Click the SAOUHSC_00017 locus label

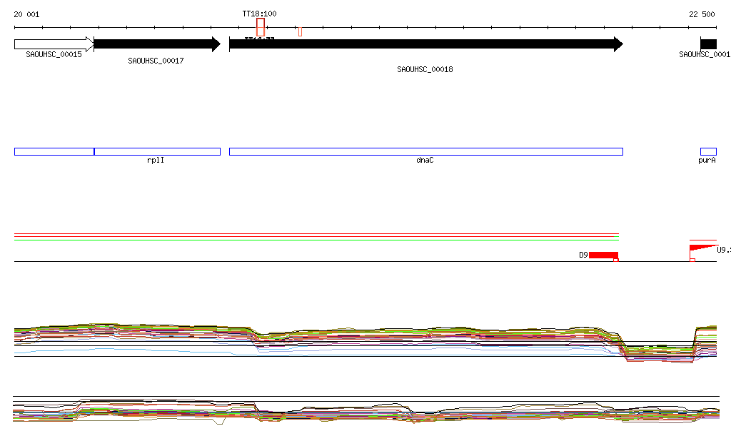pos(156,61)
